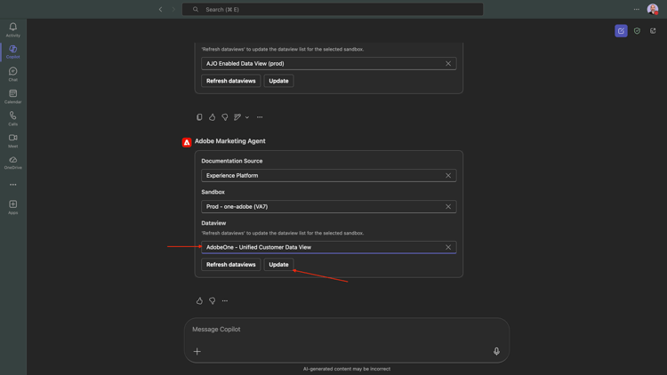
Task: Click Update in the upper card
Action: pos(278,81)
